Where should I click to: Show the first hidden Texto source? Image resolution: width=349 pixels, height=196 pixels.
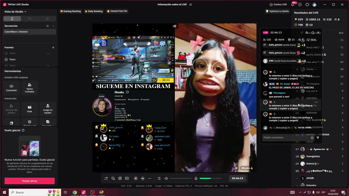48,53
